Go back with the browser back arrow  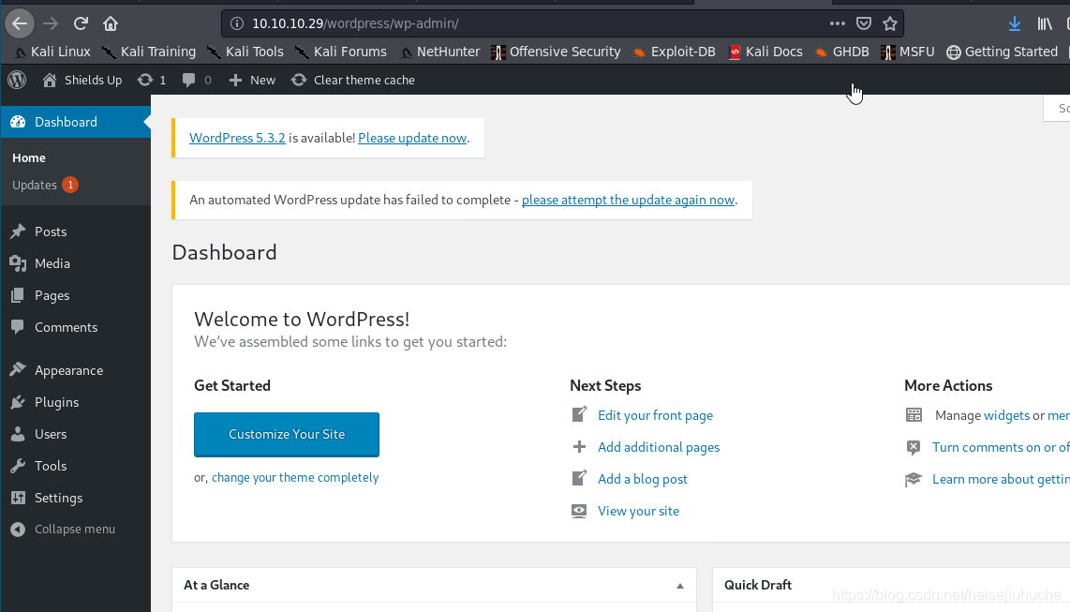pyautogui.click(x=19, y=23)
